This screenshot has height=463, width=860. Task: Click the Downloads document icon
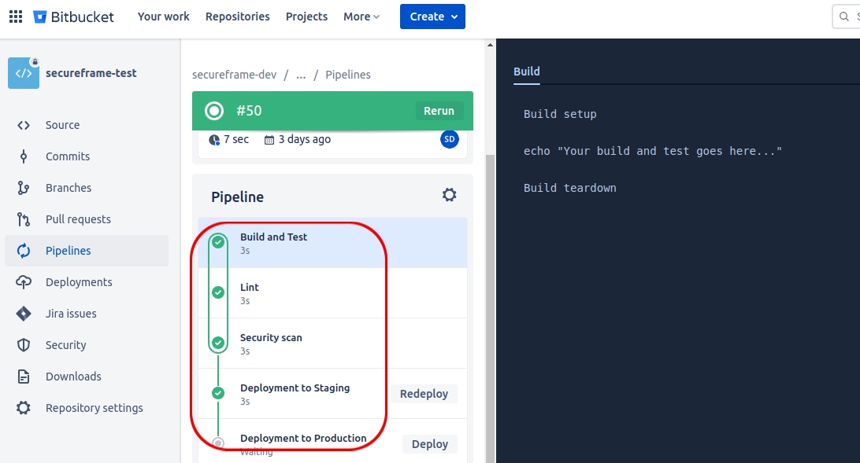point(23,377)
